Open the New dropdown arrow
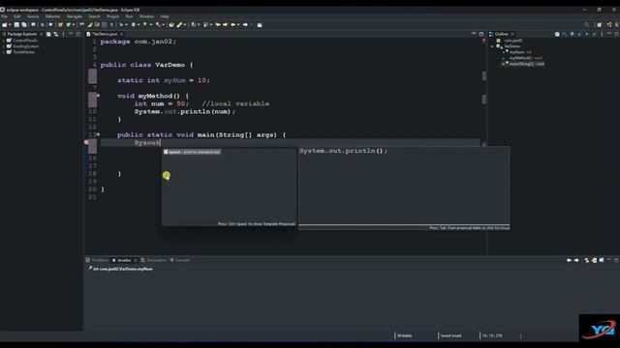Viewport: 620px width, 348px height. (x=10, y=25)
